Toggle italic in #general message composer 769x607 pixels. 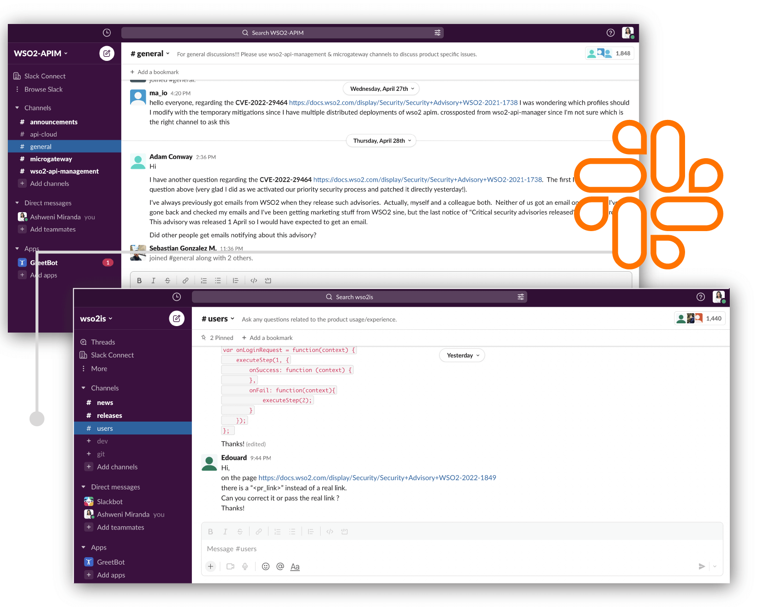[x=153, y=280]
